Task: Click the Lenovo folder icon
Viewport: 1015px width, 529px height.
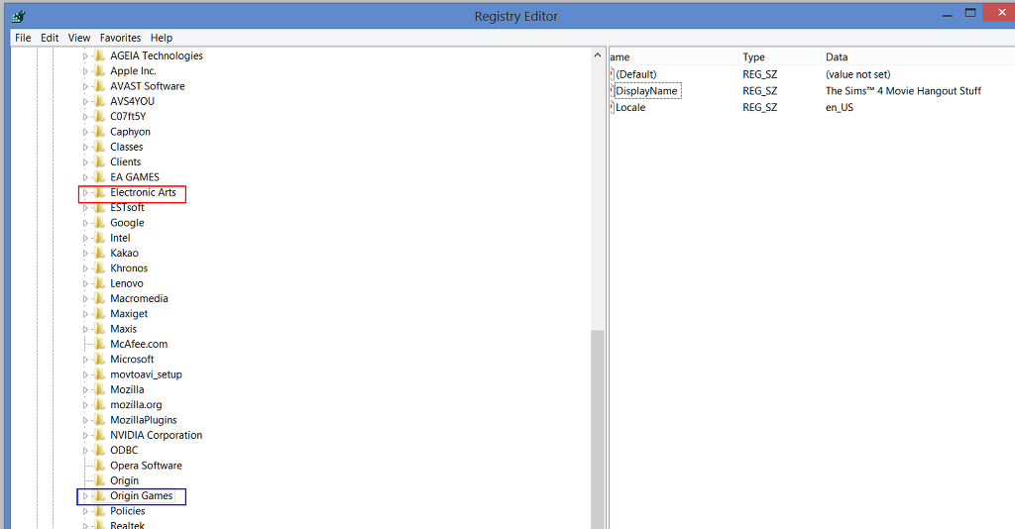Action: pyautogui.click(x=99, y=283)
